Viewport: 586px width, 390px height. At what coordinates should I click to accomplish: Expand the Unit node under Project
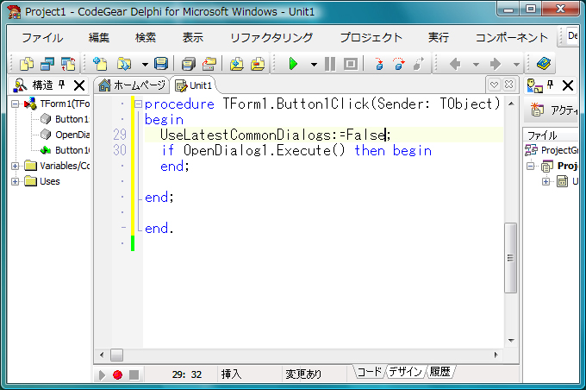546,181
